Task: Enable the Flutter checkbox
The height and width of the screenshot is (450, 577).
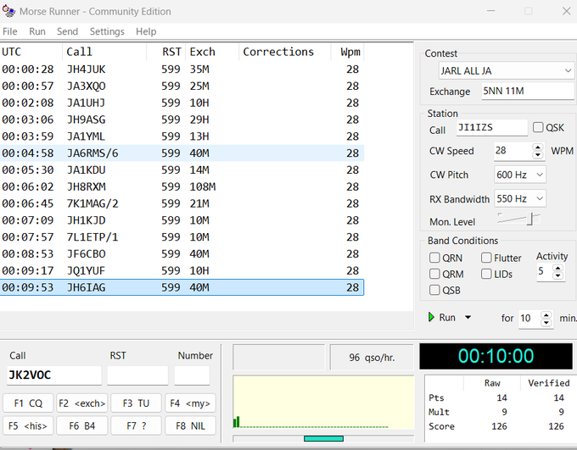Action: click(x=486, y=258)
